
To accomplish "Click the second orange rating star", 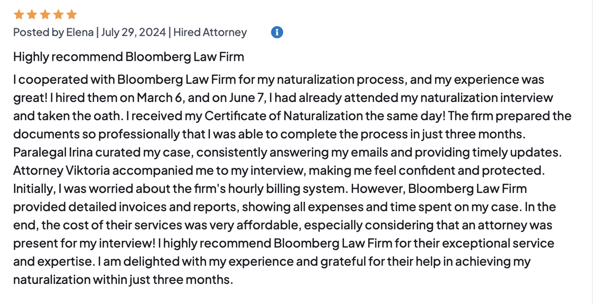I will coord(32,14).
